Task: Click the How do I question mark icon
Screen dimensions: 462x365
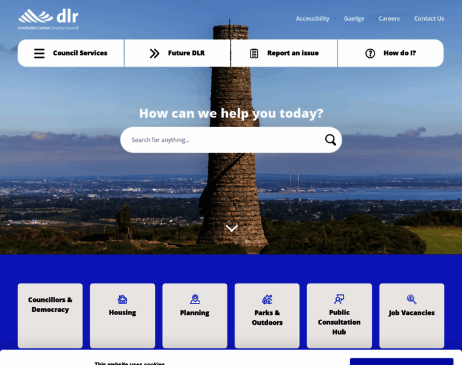Action: 370,54
